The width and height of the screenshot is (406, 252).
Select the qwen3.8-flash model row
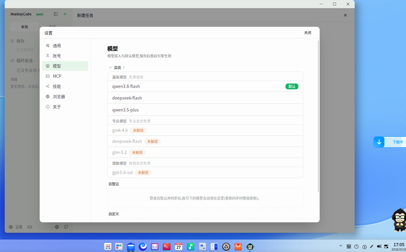pyautogui.click(x=205, y=86)
